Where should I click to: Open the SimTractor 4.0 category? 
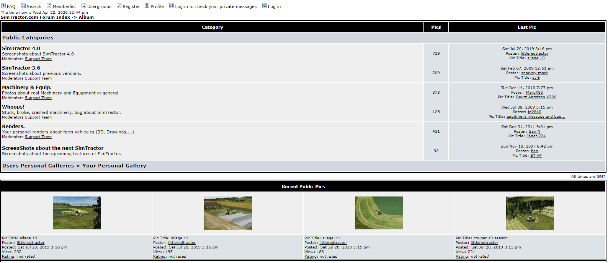[21, 49]
